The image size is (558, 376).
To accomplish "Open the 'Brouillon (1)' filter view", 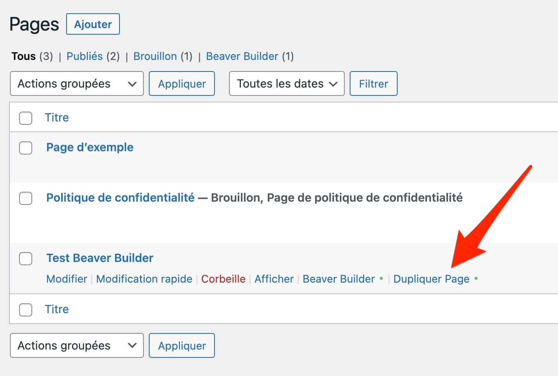I will click(x=155, y=56).
